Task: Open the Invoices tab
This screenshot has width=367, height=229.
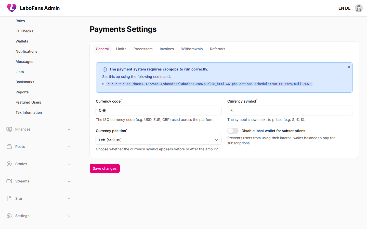Action: tap(167, 49)
